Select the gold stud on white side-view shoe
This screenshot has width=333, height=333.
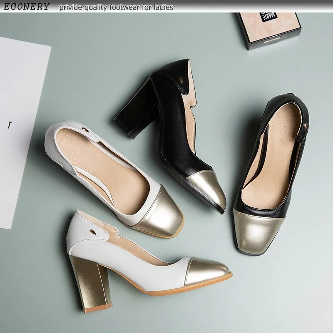(93, 231)
